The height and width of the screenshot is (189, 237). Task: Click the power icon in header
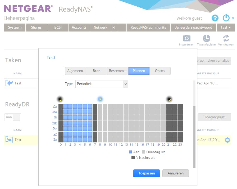[x=226, y=18]
